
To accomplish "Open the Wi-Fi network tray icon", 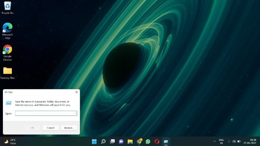I will click(229, 142).
